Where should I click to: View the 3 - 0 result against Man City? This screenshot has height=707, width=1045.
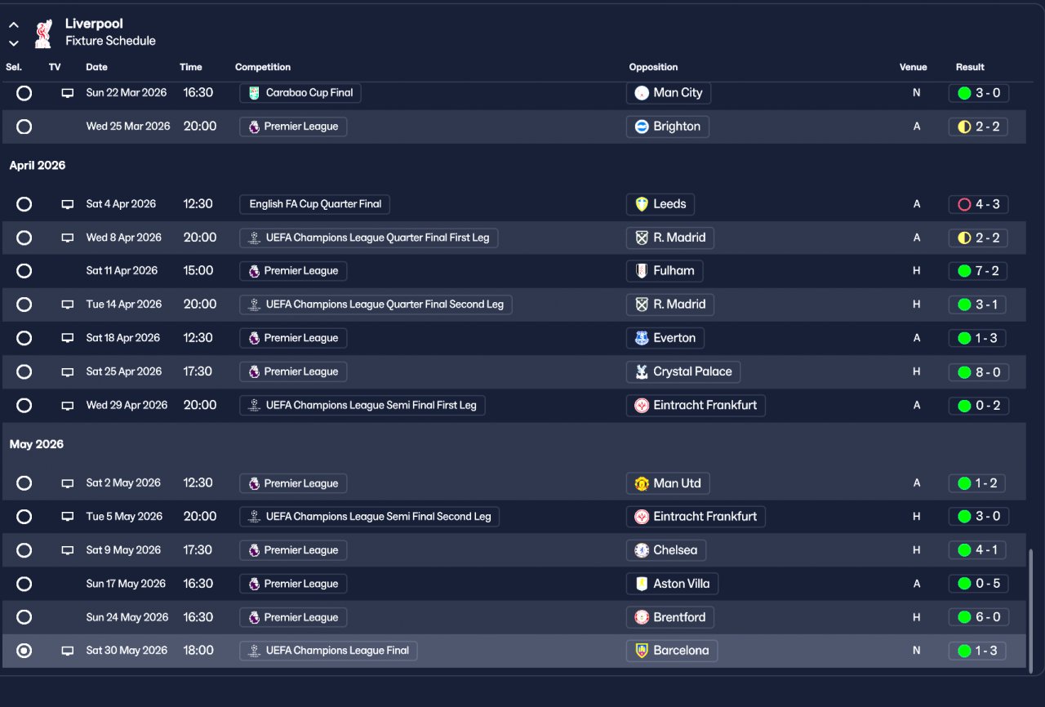979,93
